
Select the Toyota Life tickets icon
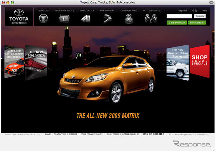[x=86, y=18]
